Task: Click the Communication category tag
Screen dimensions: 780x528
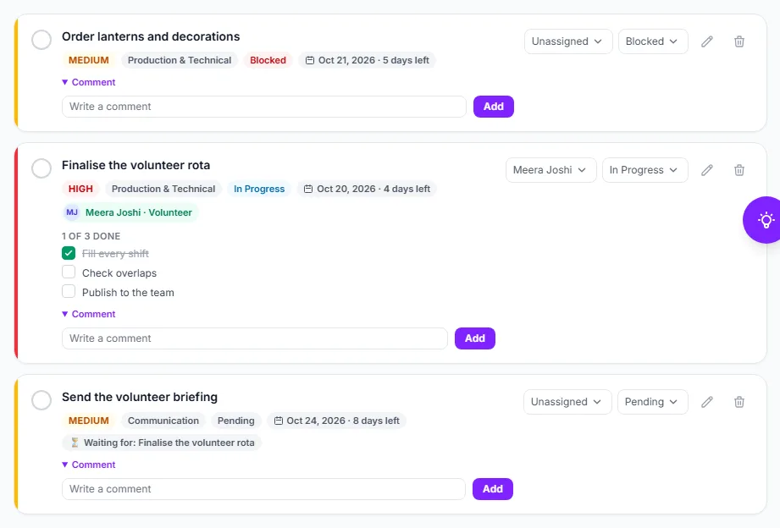Action: tap(163, 421)
